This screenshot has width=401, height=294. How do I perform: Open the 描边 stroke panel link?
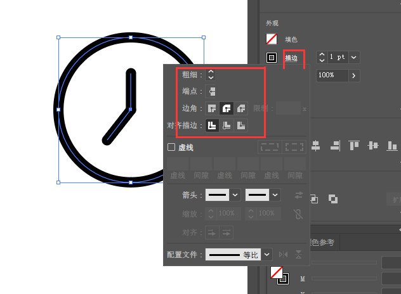pyautogui.click(x=291, y=58)
